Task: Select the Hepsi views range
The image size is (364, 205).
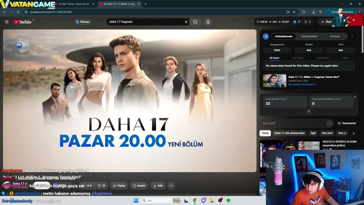Action: tap(345, 58)
